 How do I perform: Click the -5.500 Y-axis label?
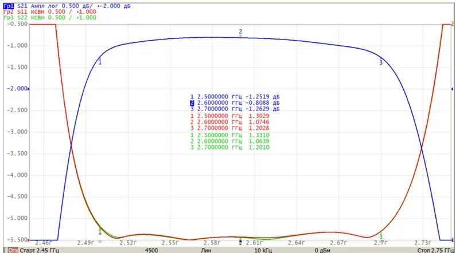click(17, 240)
